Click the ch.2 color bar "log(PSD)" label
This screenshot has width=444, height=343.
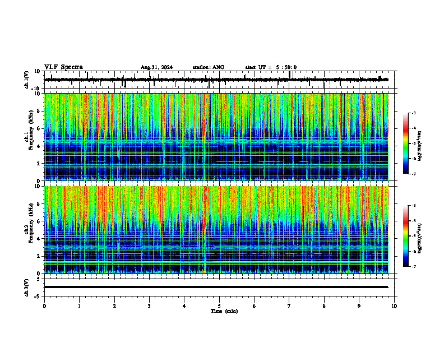coord(420,238)
